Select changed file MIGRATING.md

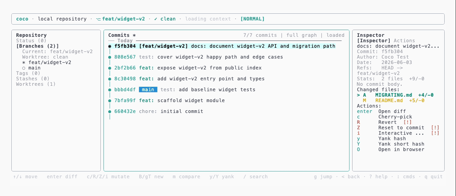pyautogui.click(x=395, y=95)
